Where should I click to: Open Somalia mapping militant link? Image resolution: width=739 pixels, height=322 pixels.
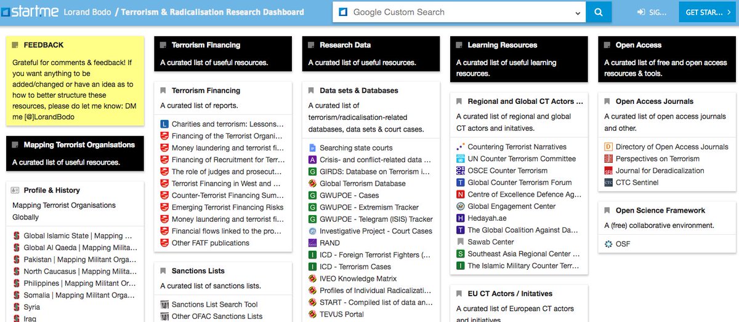(x=79, y=296)
